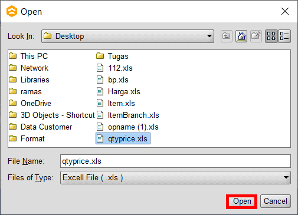The image size is (298, 215).
Task: Select the Network folder icon
Action: [x=13, y=68]
